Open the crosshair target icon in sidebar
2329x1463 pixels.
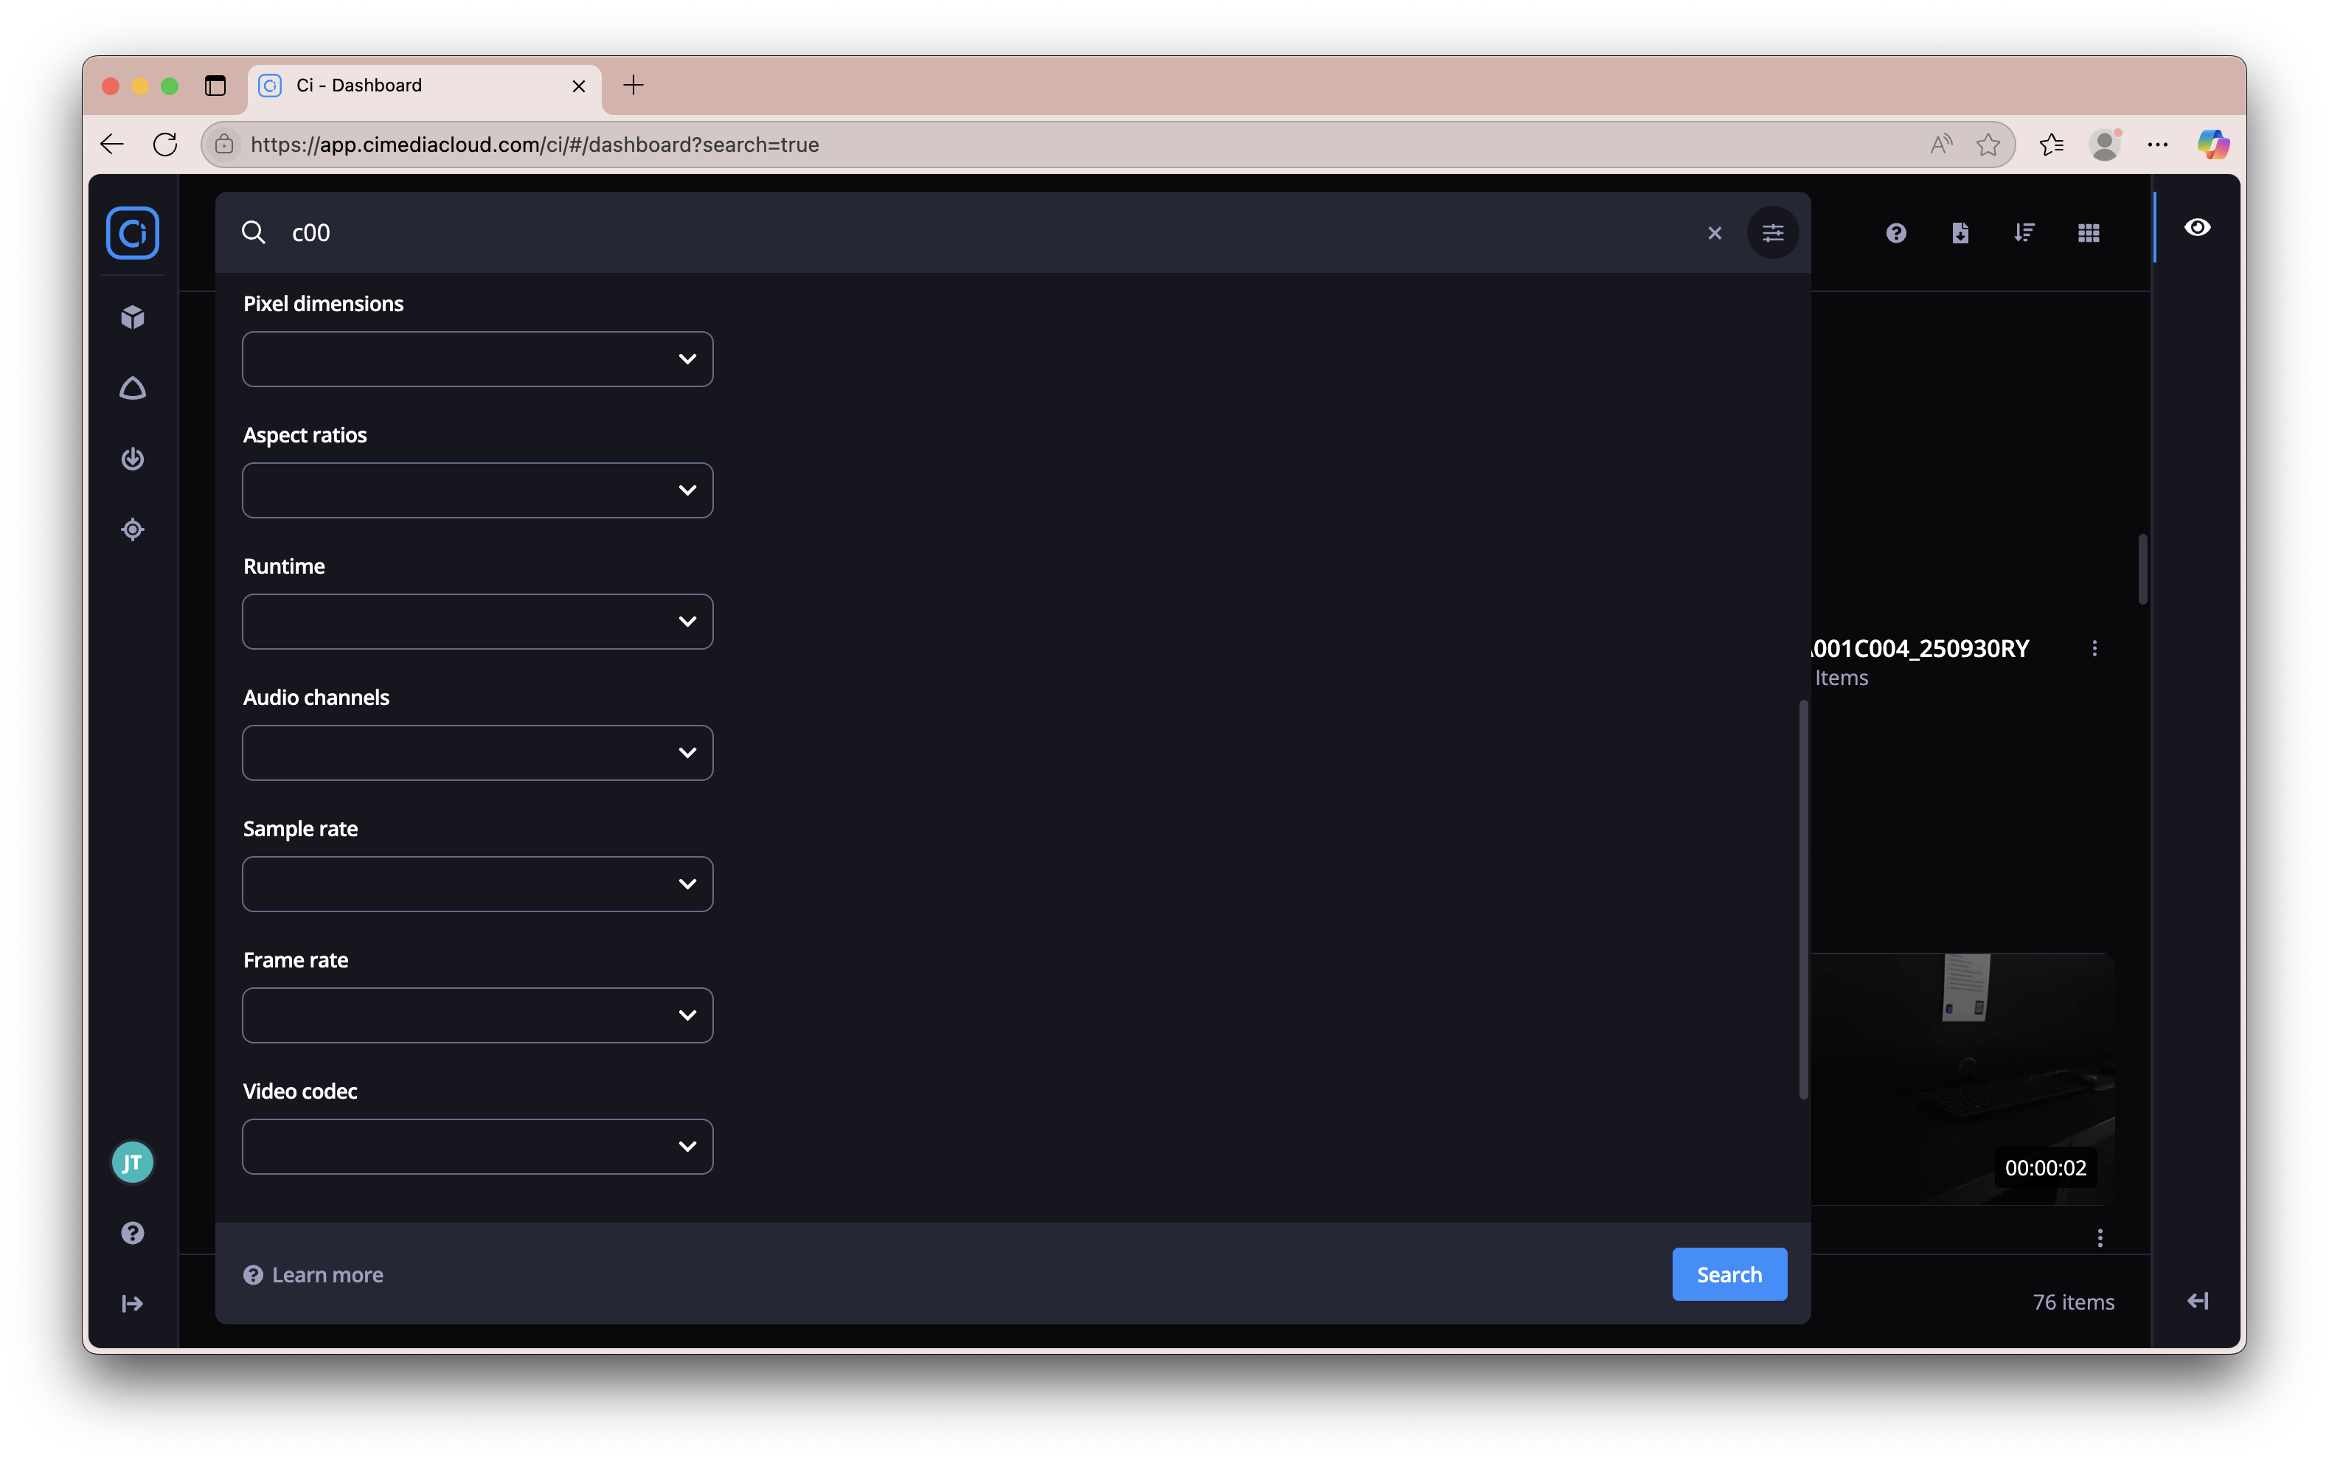point(133,529)
